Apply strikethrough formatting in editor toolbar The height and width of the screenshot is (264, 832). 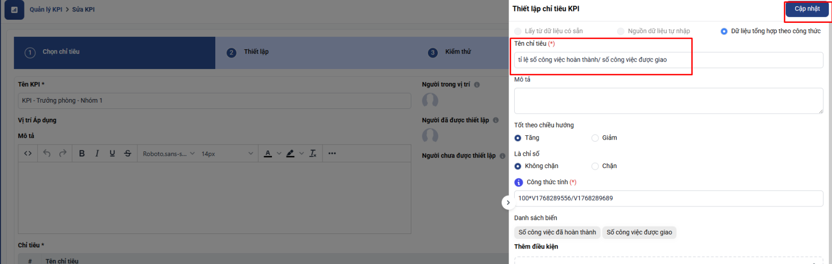[x=128, y=154]
